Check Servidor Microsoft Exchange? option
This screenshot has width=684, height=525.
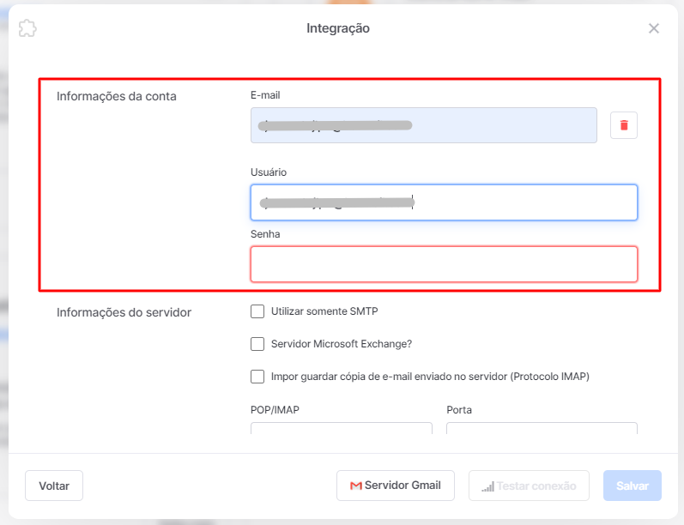[x=257, y=344]
